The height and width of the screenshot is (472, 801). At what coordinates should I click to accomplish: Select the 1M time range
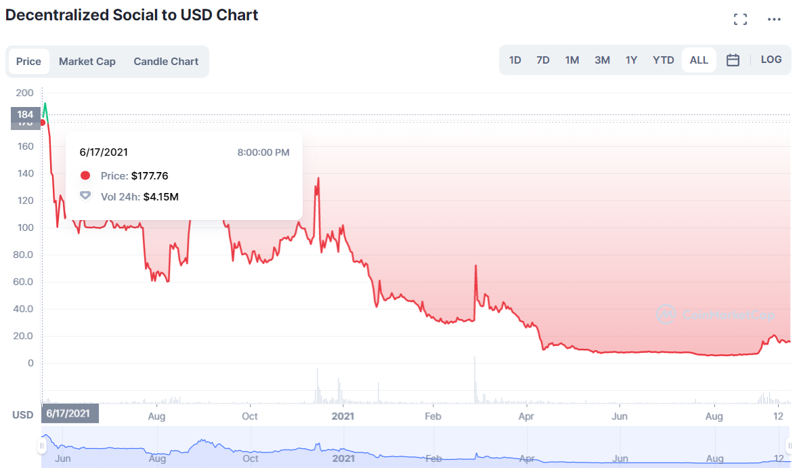(x=572, y=60)
